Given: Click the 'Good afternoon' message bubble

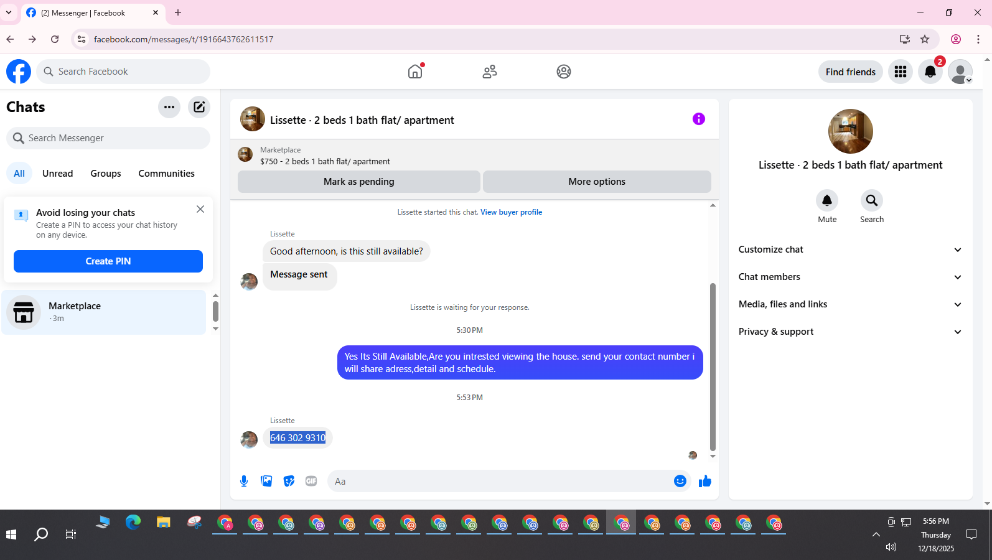Looking at the screenshot, I should [346, 251].
